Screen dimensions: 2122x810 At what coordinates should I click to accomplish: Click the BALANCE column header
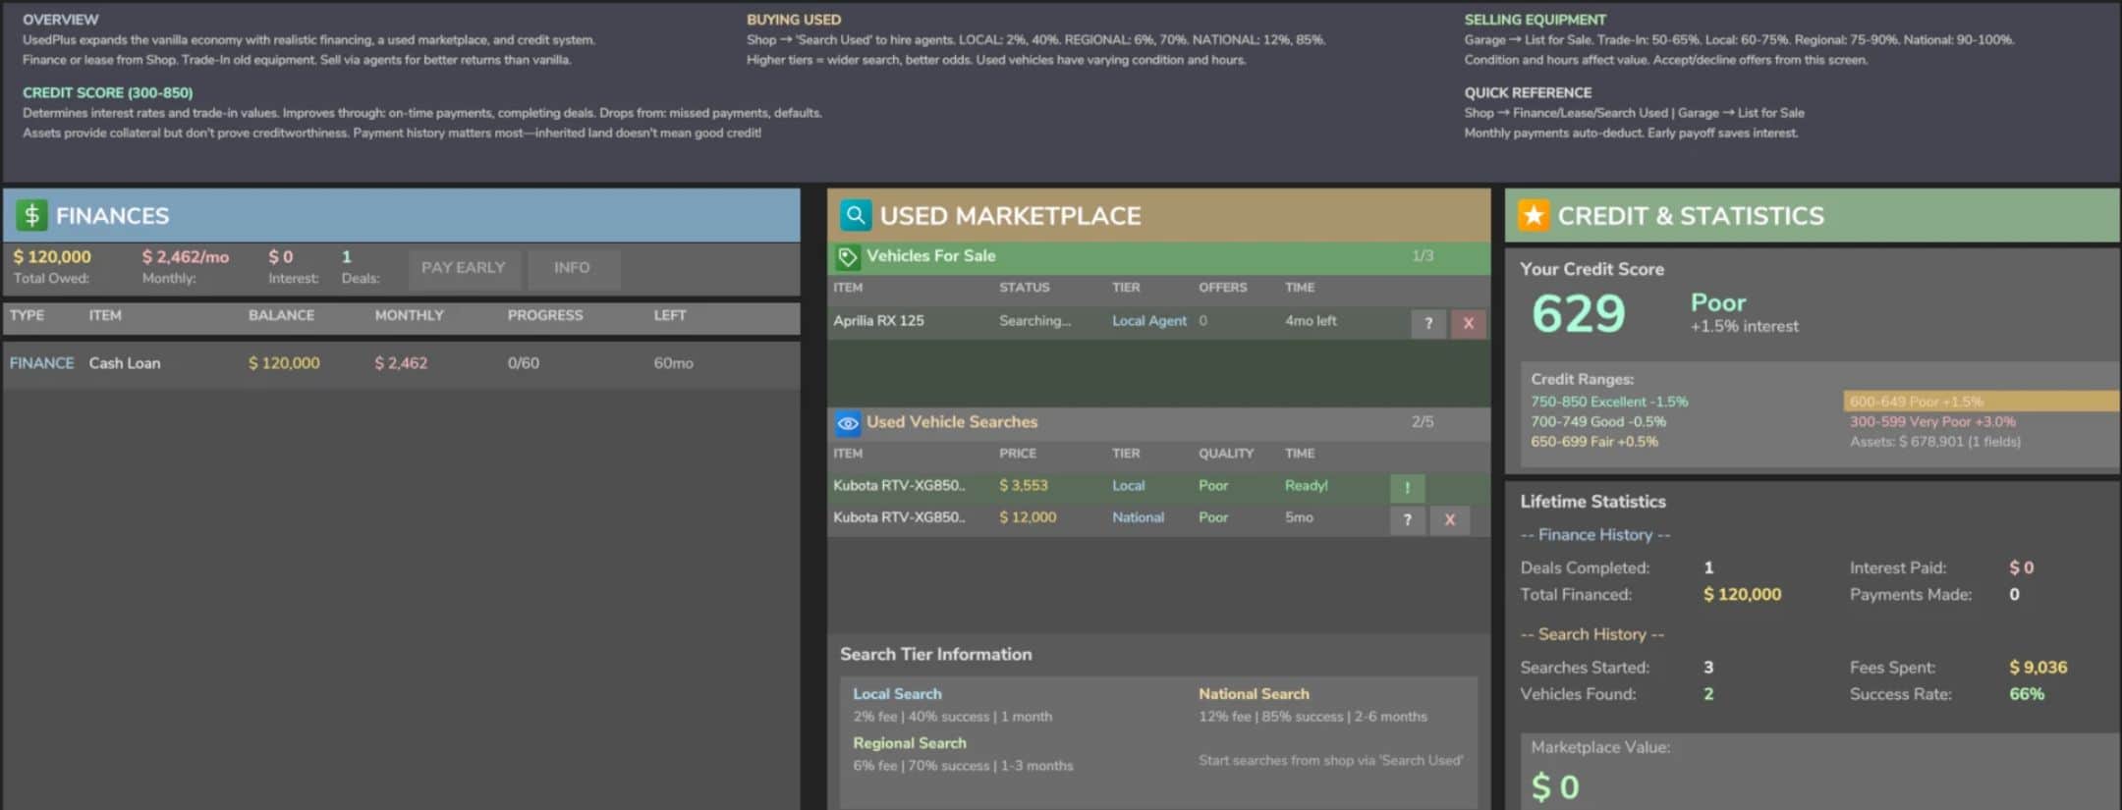pyautogui.click(x=281, y=315)
